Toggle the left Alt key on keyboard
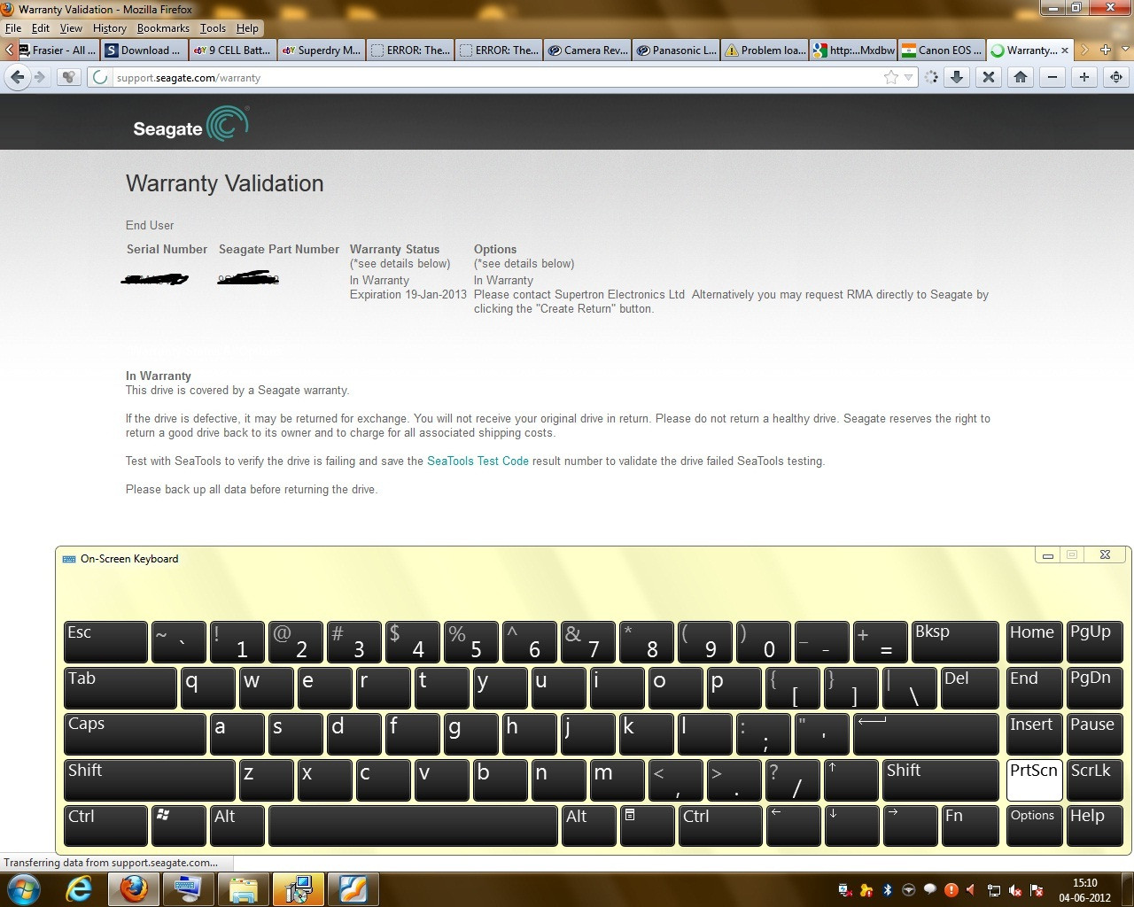1134x907 pixels. (237, 826)
